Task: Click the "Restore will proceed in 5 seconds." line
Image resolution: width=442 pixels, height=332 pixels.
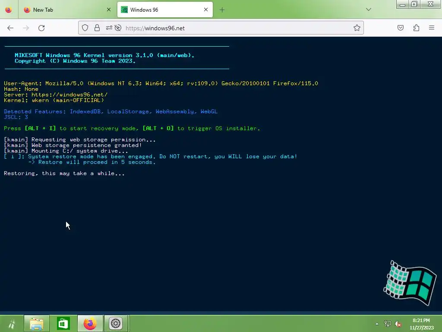Action: pyautogui.click(x=92, y=163)
